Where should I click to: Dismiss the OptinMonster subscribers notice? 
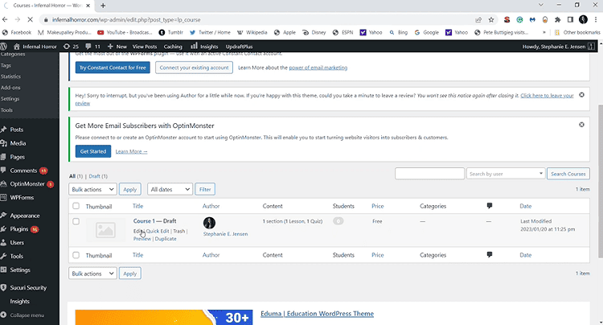[x=581, y=125]
